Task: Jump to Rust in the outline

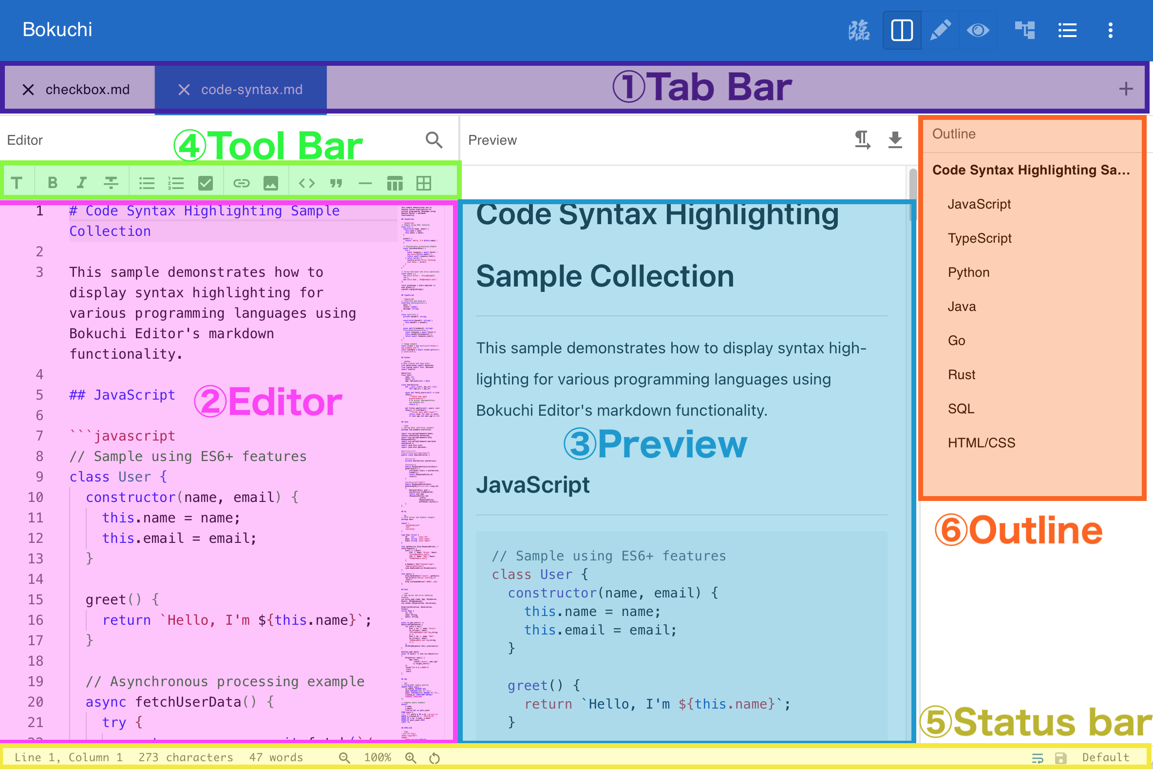Action: click(x=962, y=375)
